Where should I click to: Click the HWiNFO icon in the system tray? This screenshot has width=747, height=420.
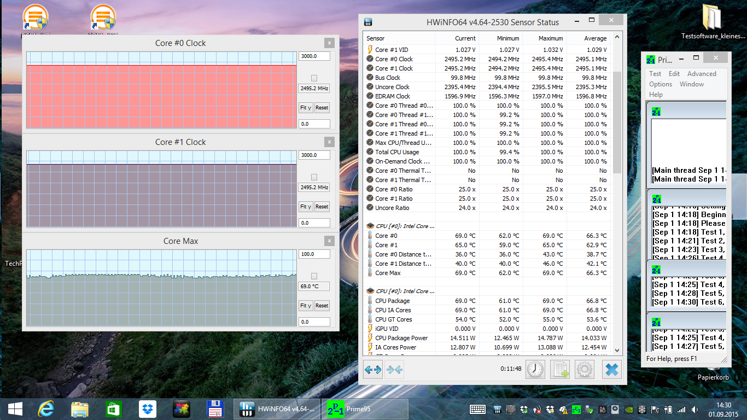point(497,410)
